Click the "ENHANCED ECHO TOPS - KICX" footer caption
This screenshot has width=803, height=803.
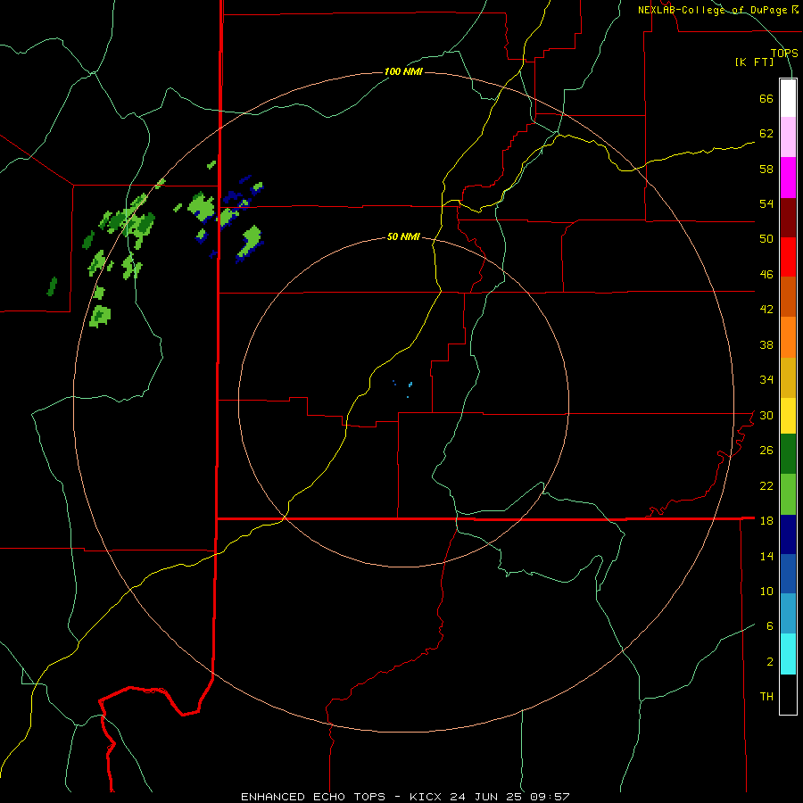click(x=343, y=797)
